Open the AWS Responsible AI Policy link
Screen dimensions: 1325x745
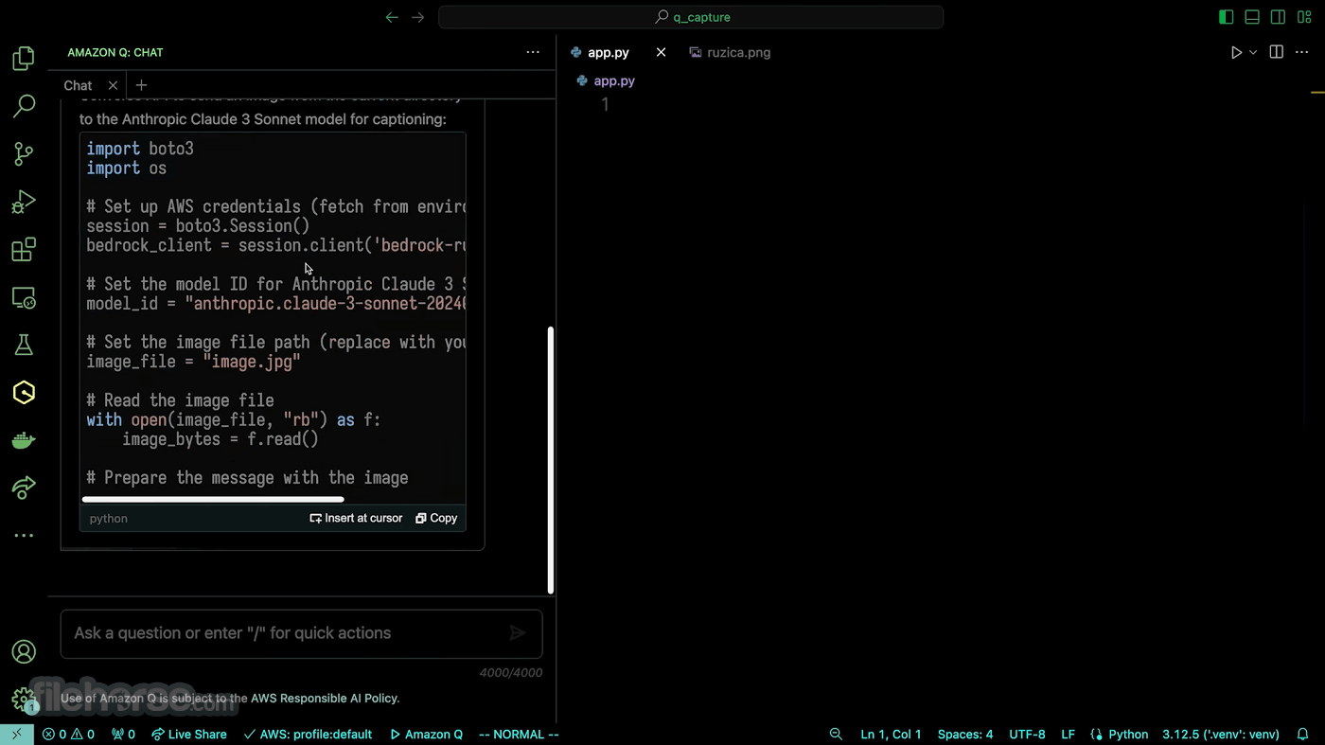[x=325, y=699]
